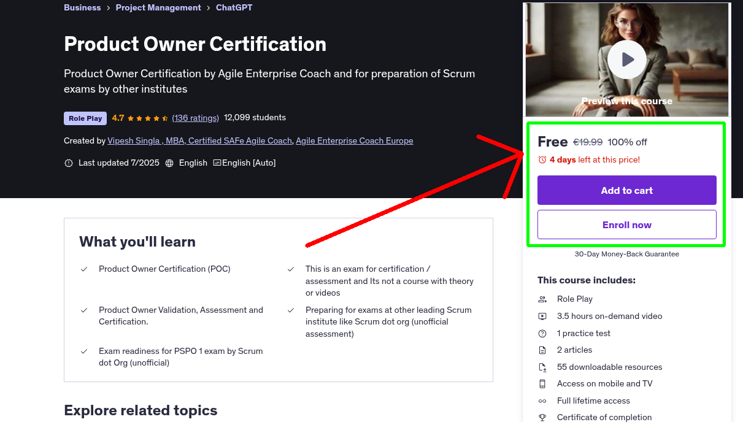The image size is (743, 422).
Task: Play the course preview video
Action: pyautogui.click(x=627, y=59)
